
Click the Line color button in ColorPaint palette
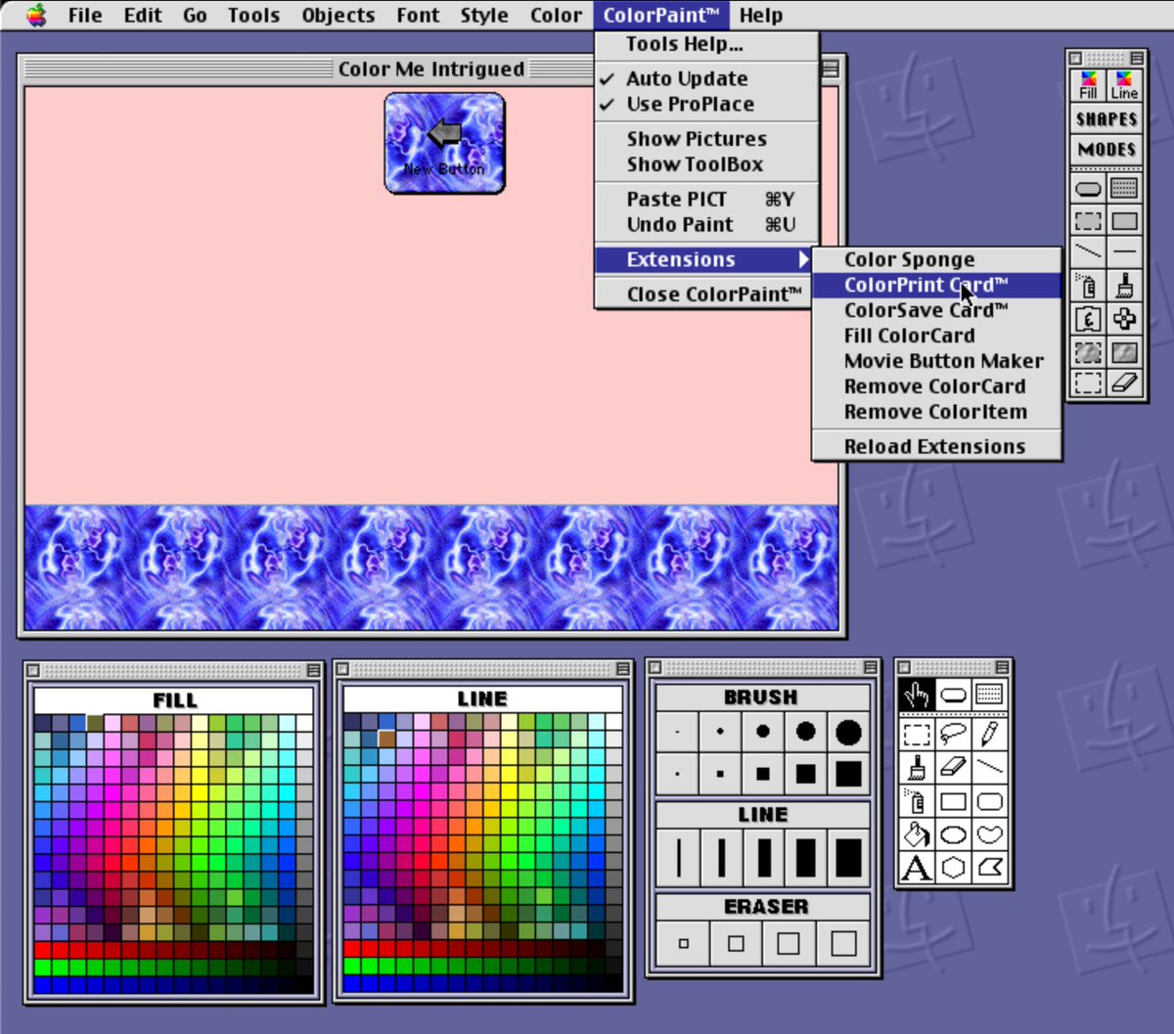coord(1125,85)
